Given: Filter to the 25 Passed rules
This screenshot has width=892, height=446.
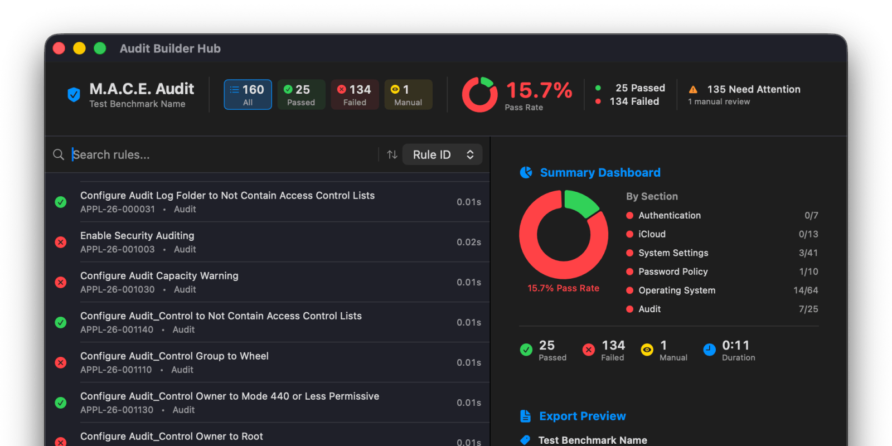Looking at the screenshot, I should (x=301, y=95).
